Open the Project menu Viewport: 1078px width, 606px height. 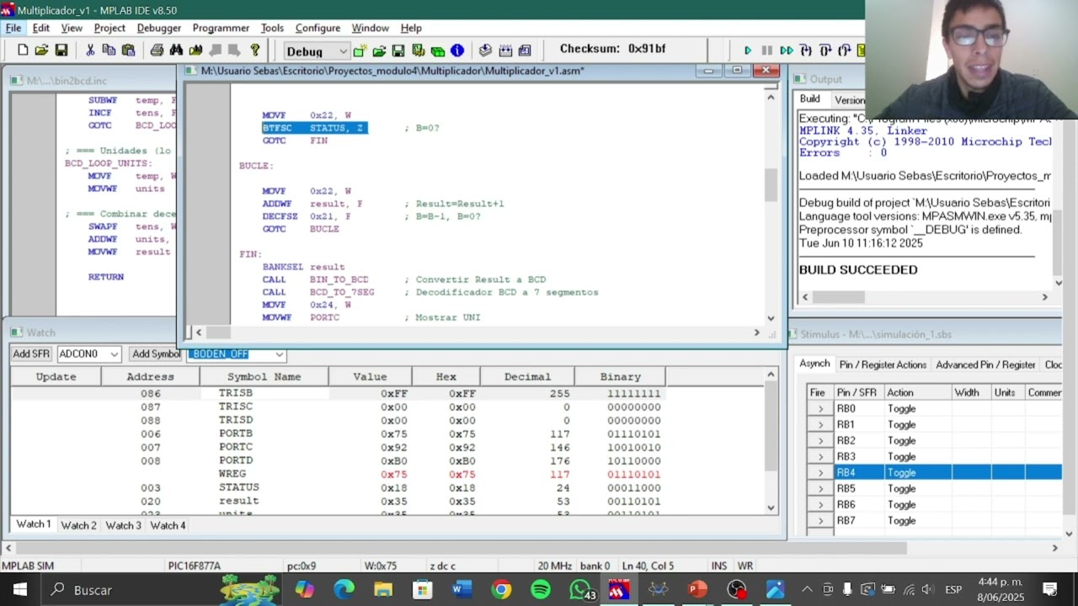pyautogui.click(x=109, y=28)
